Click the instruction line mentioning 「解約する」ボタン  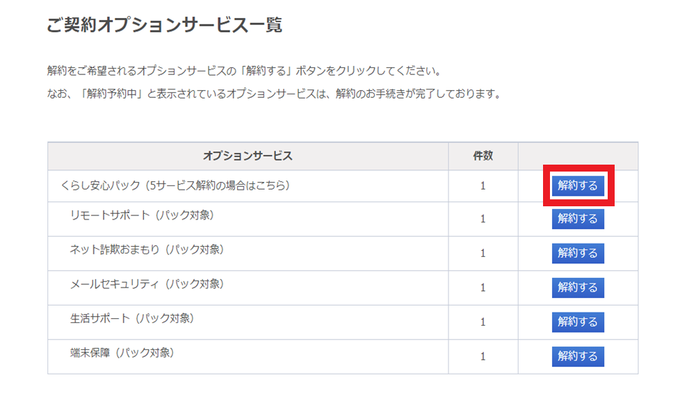tap(245, 71)
